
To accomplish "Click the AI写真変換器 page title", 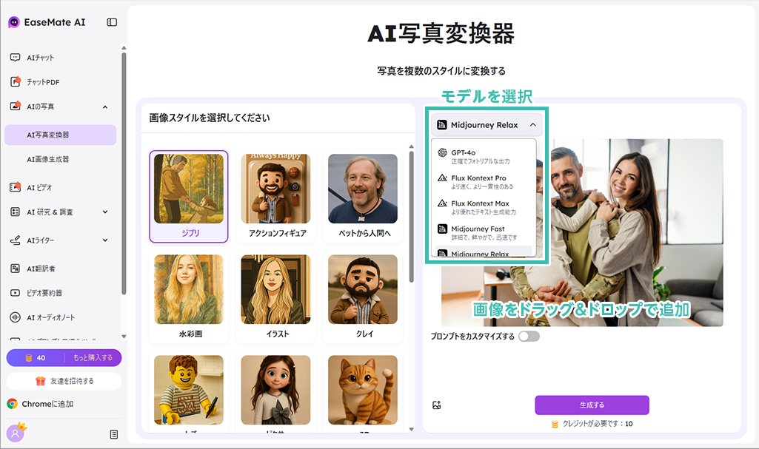I will coord(441,33).
